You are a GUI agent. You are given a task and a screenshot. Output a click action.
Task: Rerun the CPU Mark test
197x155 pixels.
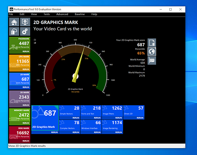(x=26, y=69)
